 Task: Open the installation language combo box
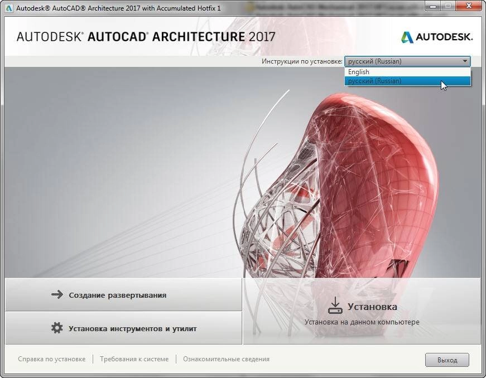click(x=407, y=61)
